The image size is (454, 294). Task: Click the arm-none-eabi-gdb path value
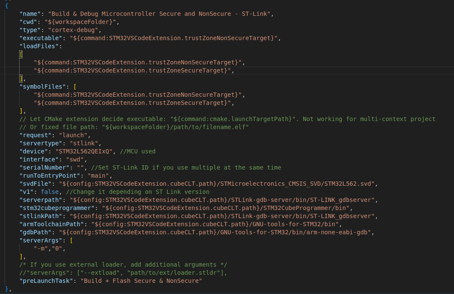pos(215,233)
